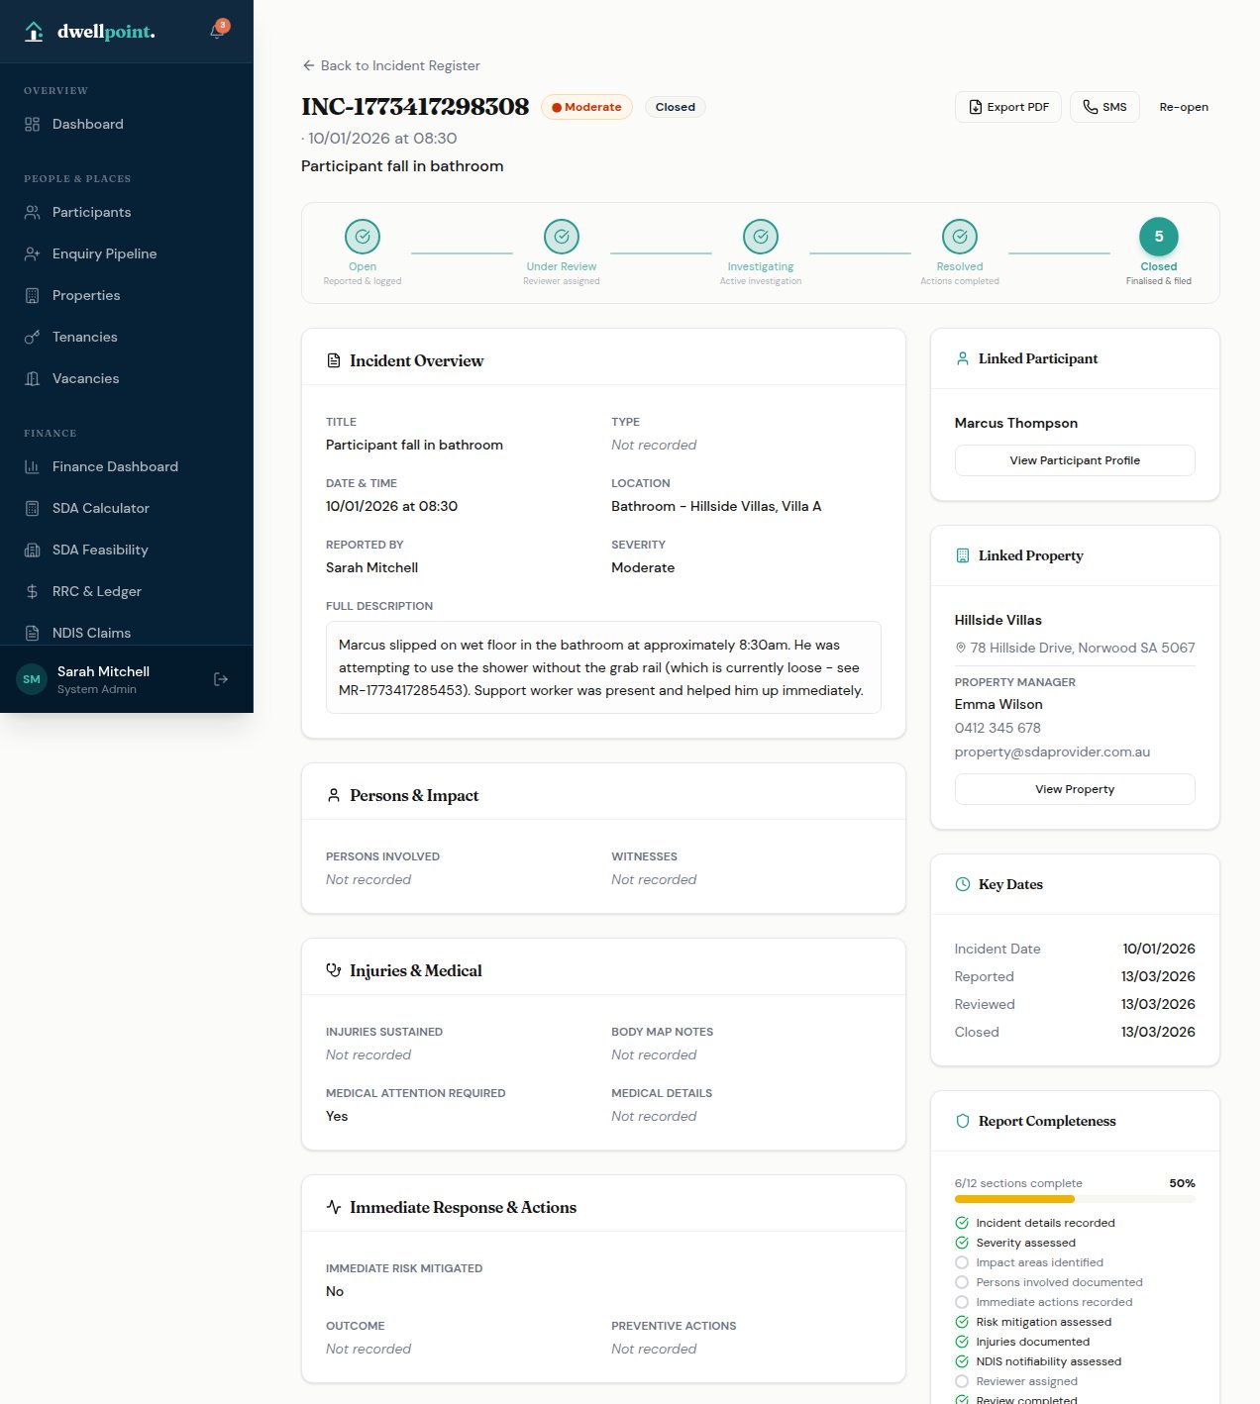Click the 'Risk mitigation assessed' check mark
This screenshot has height=1404, width=1260.
(x=962, y=1322)
